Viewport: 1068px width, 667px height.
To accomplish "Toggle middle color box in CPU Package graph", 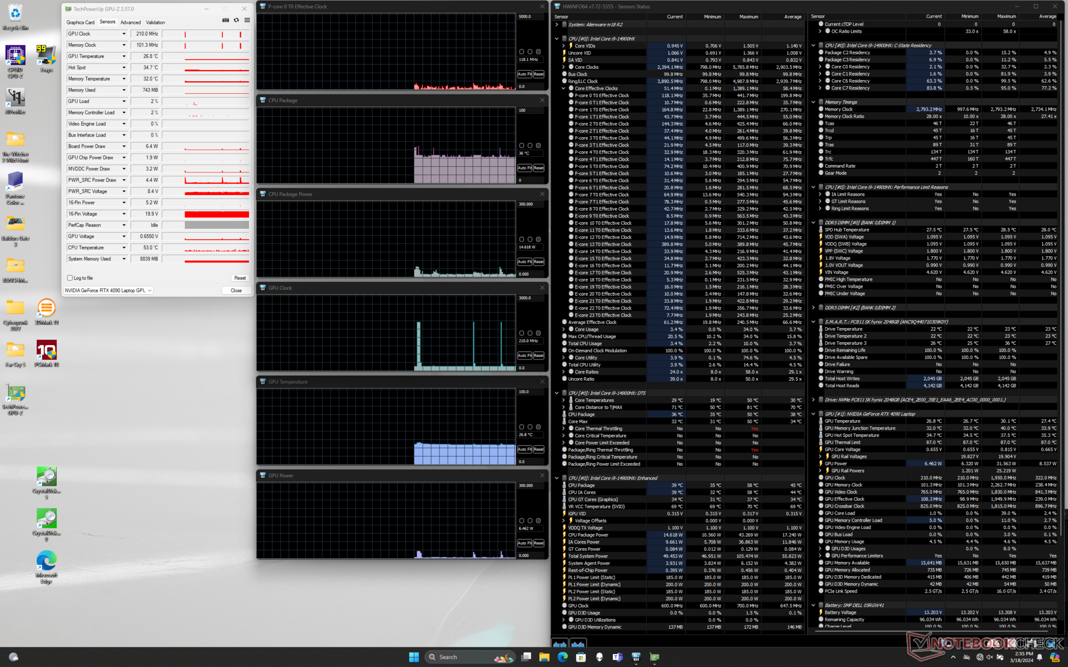I will tap(530, 146).
